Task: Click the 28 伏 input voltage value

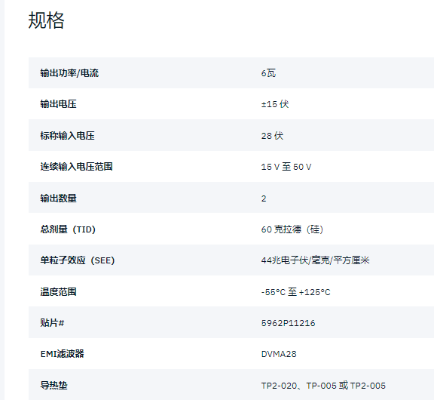Action: pos(272,136)
